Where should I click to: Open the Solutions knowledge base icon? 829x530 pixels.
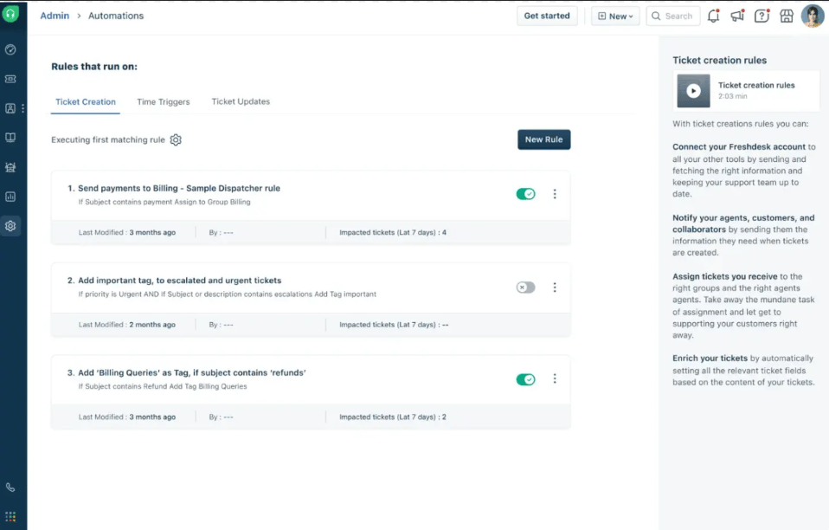[11, 136]
